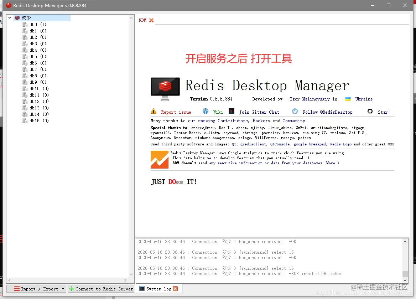Select the db5 (0) tree row text

point(38,57)
